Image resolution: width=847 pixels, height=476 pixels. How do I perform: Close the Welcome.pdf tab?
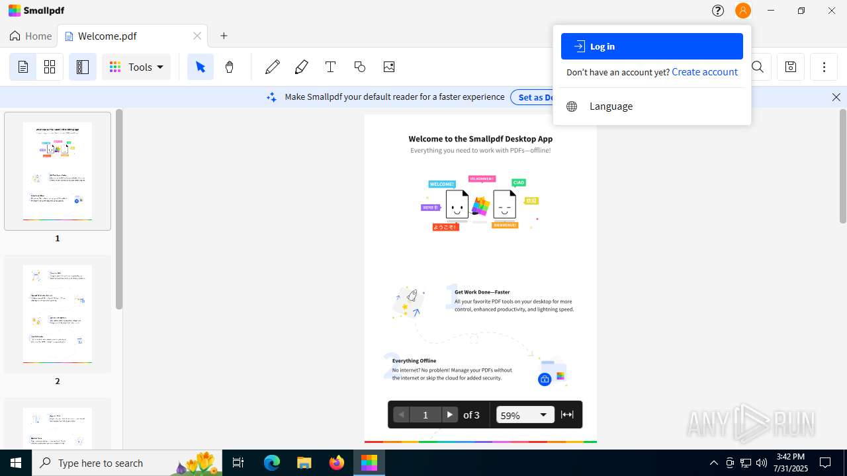click(197, 36)
